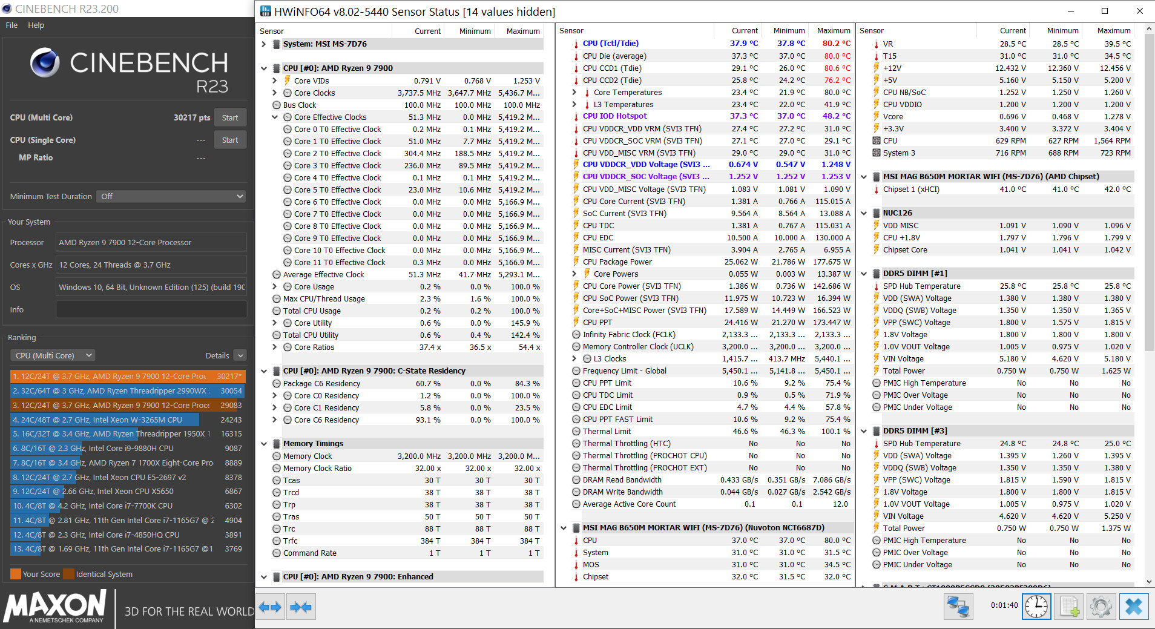Start logging with the sheet-plus icon
Viewport: 1155px width, 629px height.
pyautogui.click(x=1069, y=606)
